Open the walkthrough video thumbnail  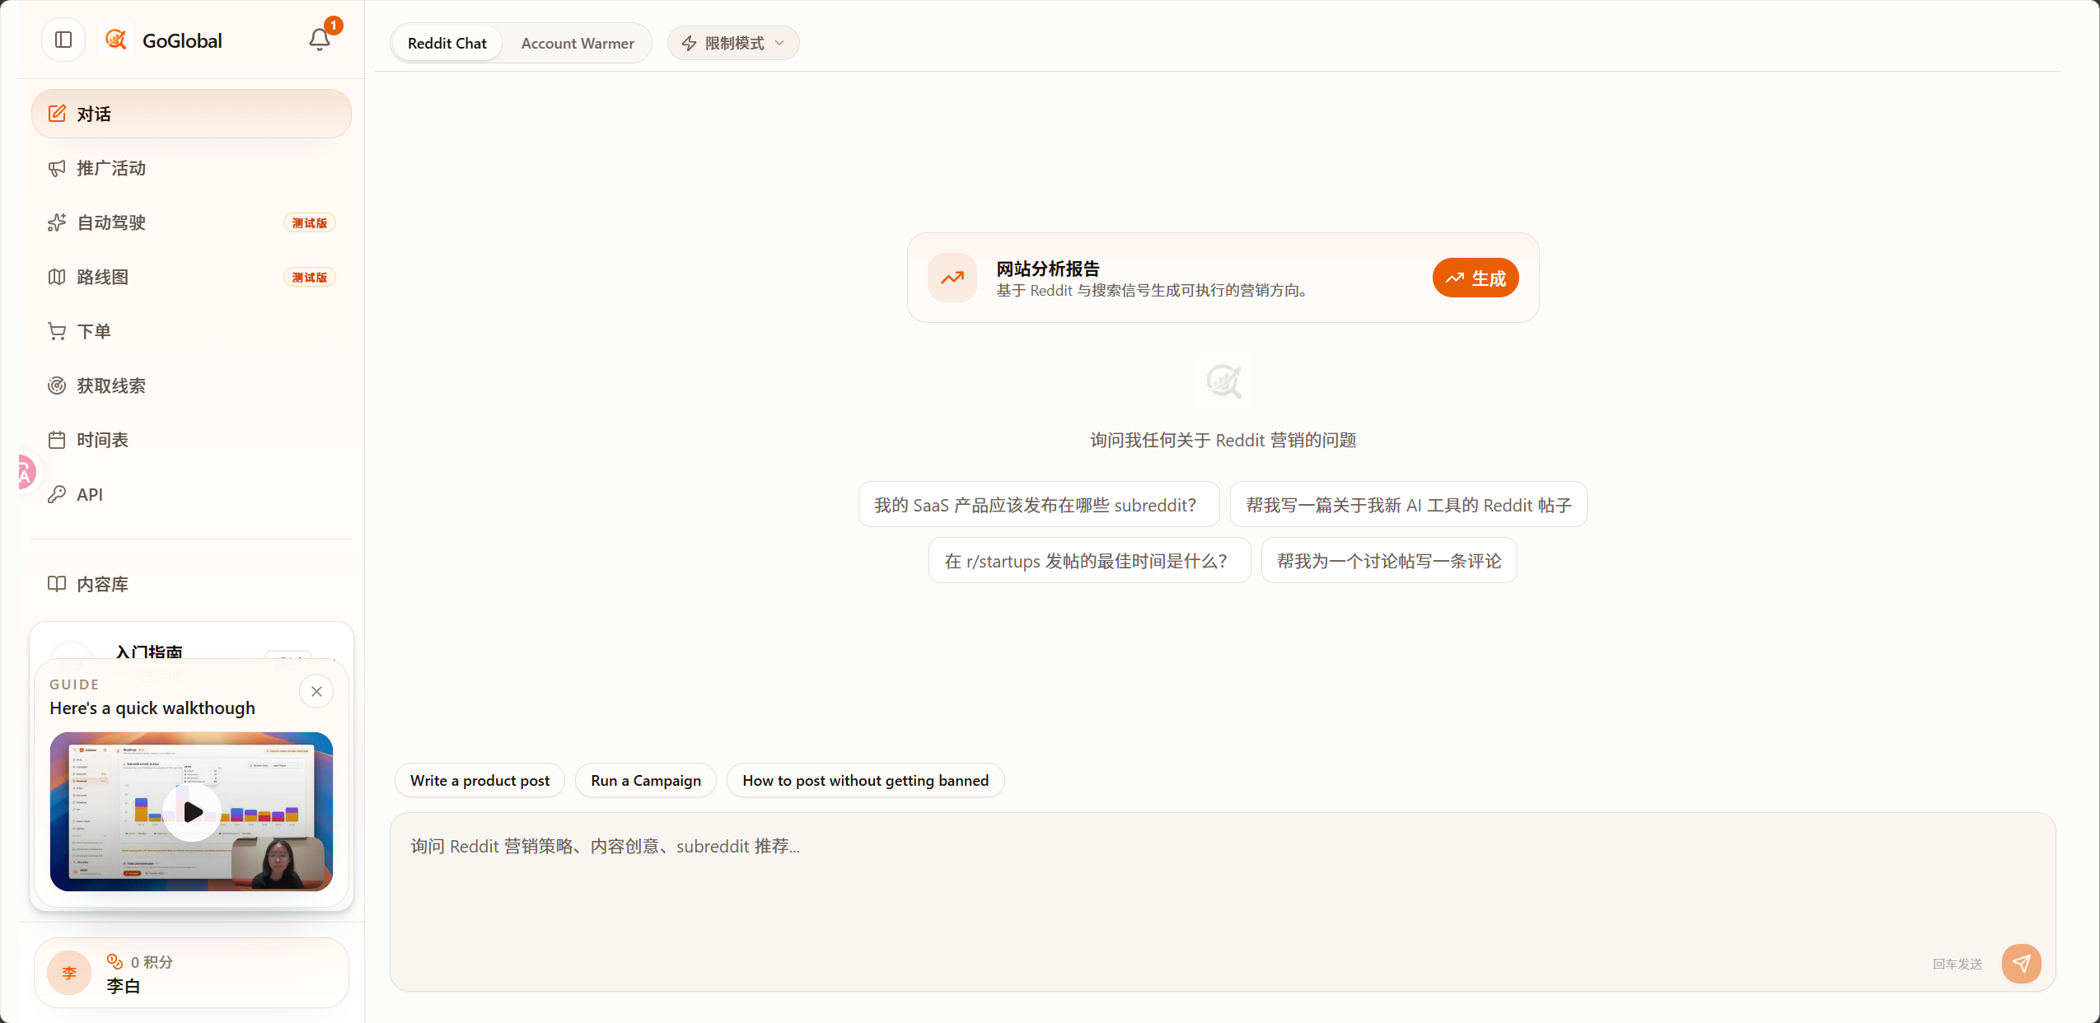[x=191, y=811]
